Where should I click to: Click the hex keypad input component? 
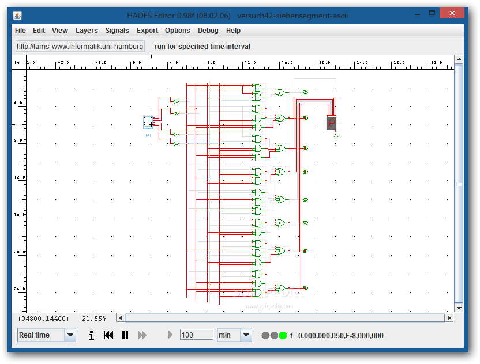point(148,122)
